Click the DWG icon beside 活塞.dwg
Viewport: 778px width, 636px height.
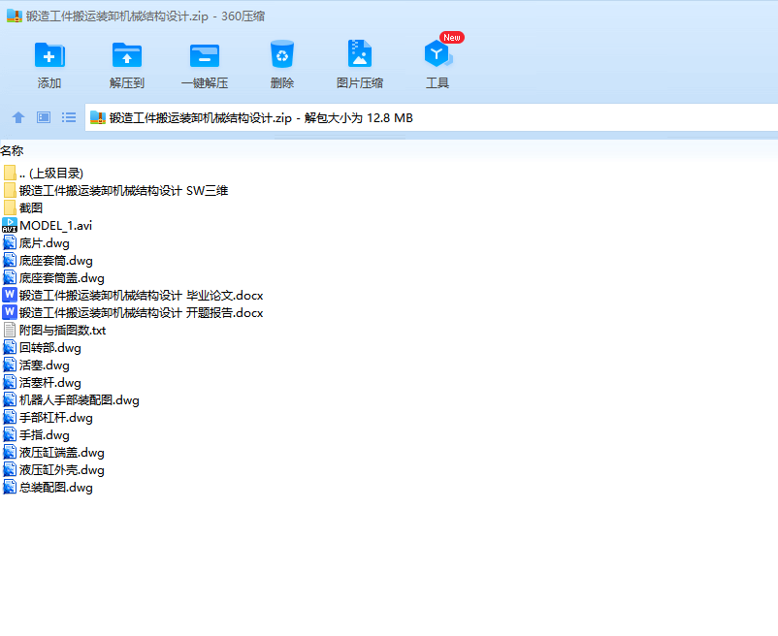[x=10, y=365]
